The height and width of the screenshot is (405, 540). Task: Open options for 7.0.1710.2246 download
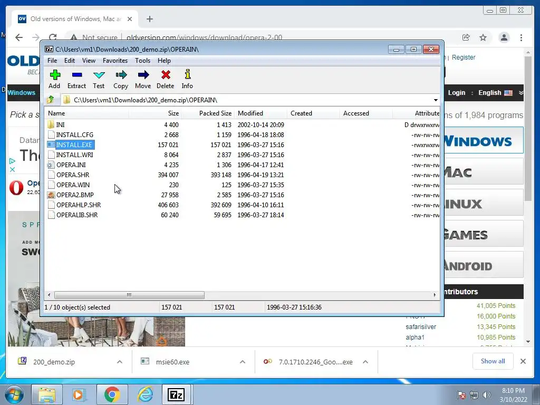click(365, 362)
